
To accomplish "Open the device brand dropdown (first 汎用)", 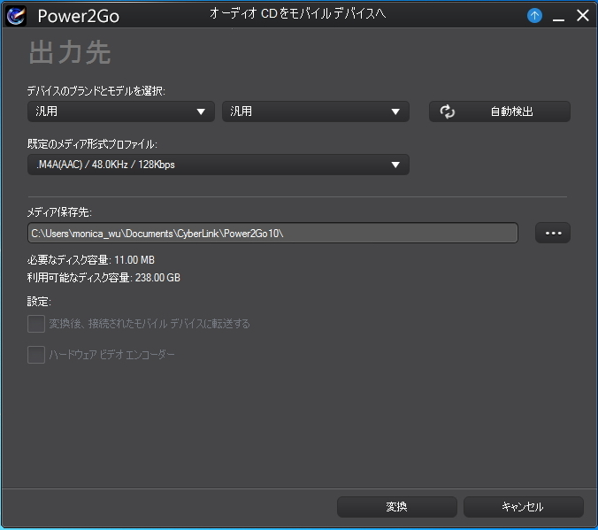I will point(121,111).
